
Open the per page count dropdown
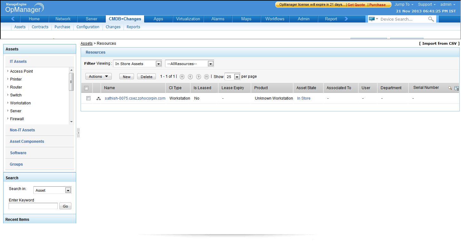click(232, 76)
